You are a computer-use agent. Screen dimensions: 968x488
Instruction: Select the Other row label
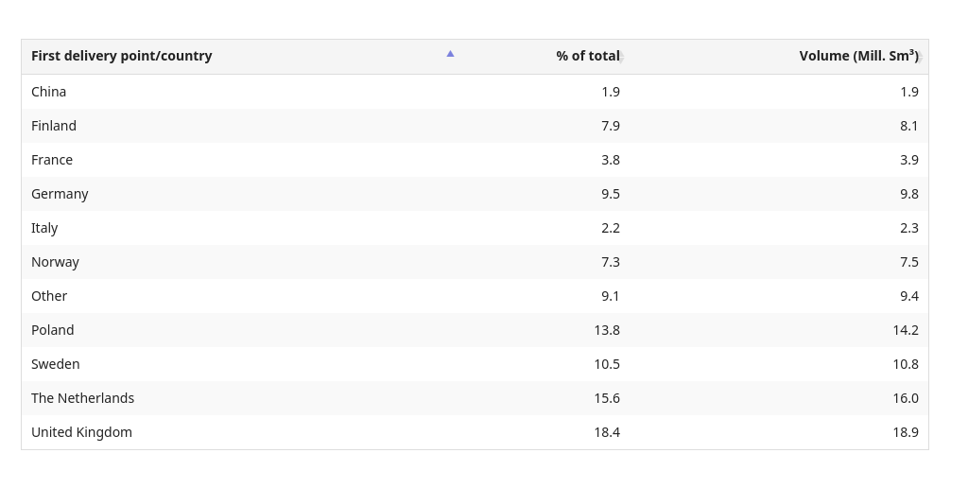click(x=49, y=296)
